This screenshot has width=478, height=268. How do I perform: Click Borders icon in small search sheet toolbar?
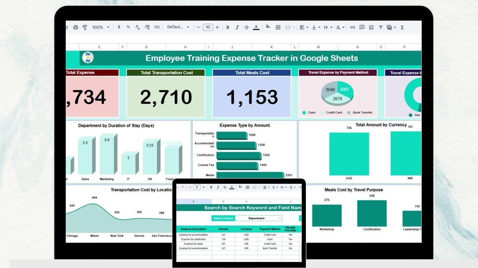click(248, 187)
